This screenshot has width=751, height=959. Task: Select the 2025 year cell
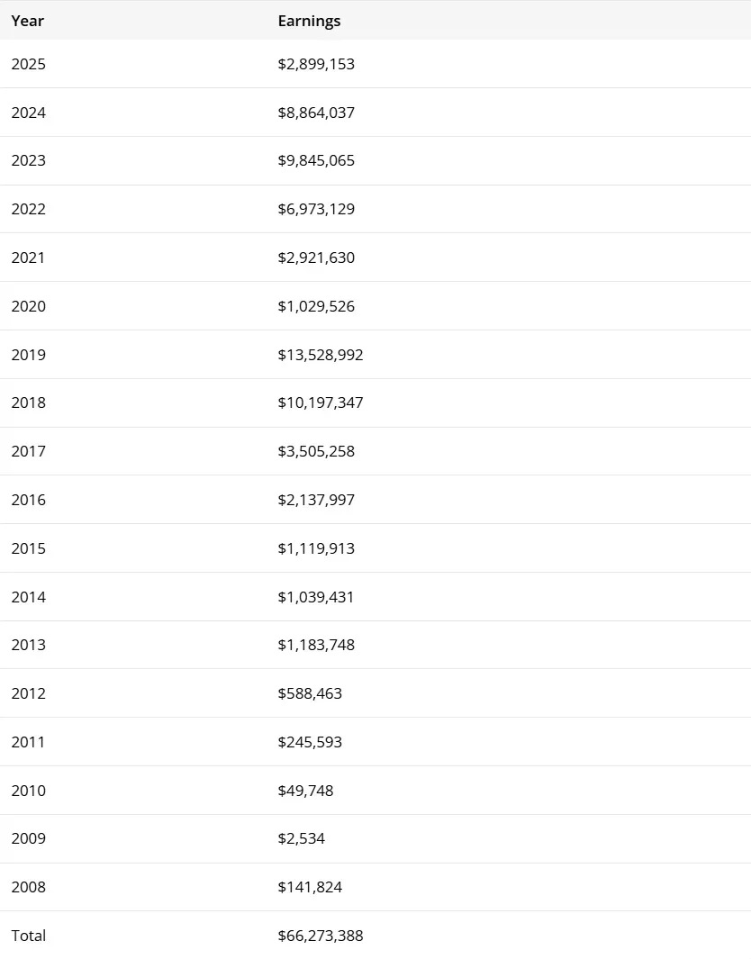28,64
